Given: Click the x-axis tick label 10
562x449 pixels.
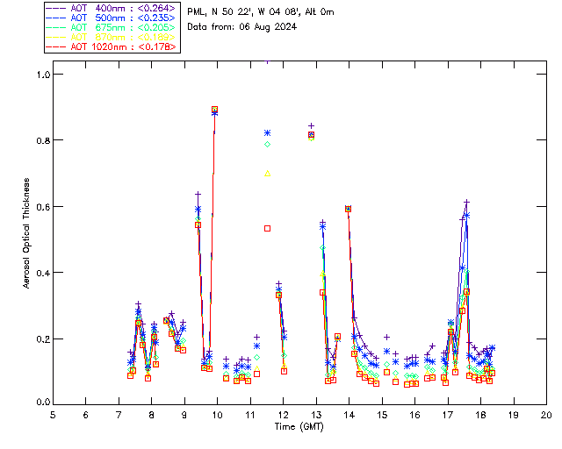Looking at the screenshot, I should pos(217,415).
